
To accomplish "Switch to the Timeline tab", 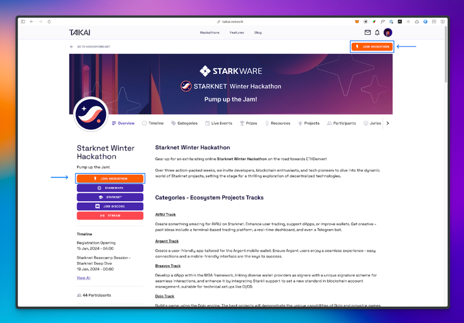I will (x=153, y=123).
